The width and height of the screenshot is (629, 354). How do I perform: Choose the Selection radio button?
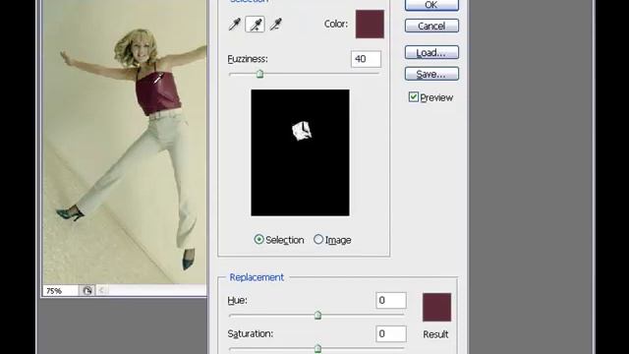coord(259,240)
